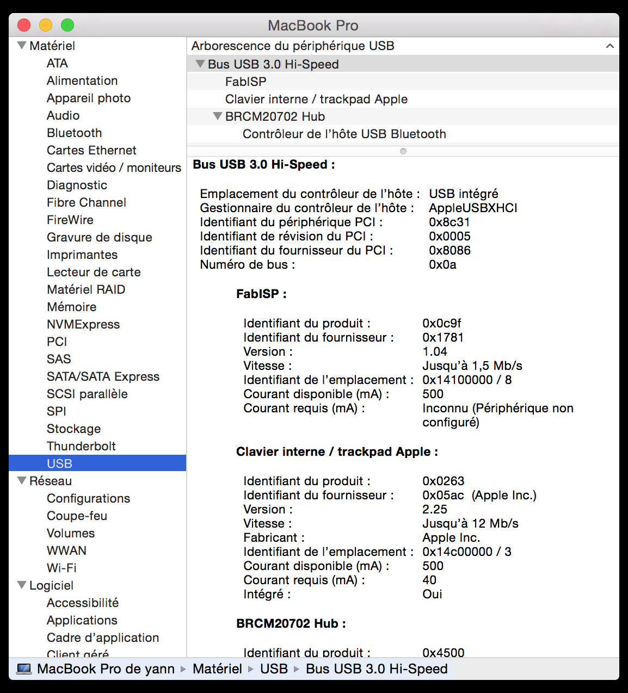
Task: Click the AppleUSBXHCI value text
Action: coord(473,208)
